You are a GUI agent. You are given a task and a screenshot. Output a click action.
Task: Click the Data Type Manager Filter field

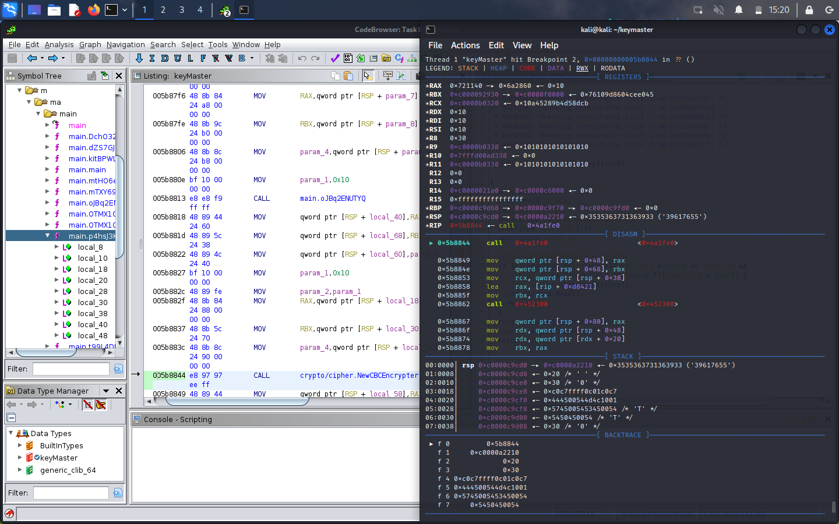click(x=71, y=493)
